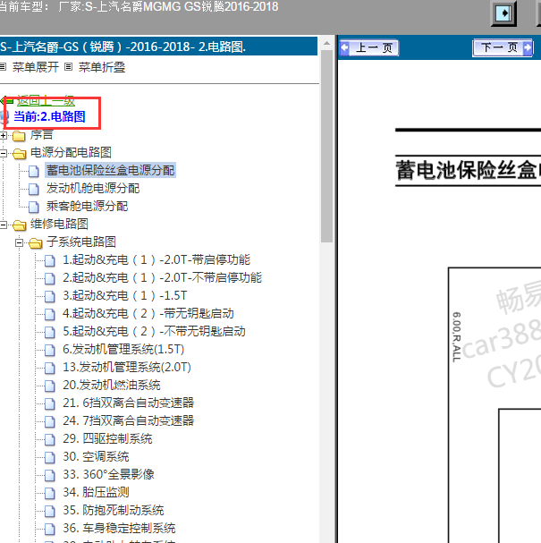Click the 维修电路图 folder label
The width and height of the screenshot is (541, 543).
[59, 224]
